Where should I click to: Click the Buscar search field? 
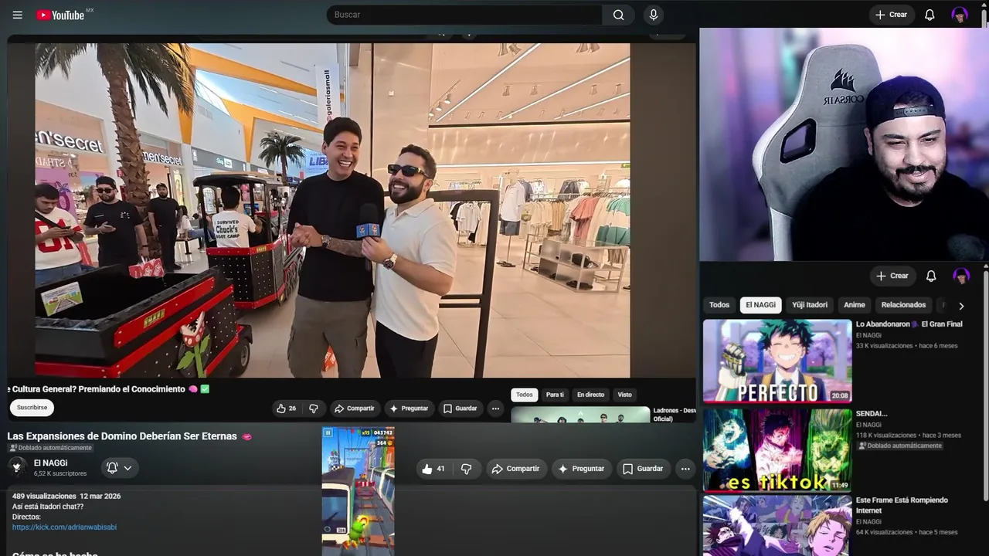[464, 15]
